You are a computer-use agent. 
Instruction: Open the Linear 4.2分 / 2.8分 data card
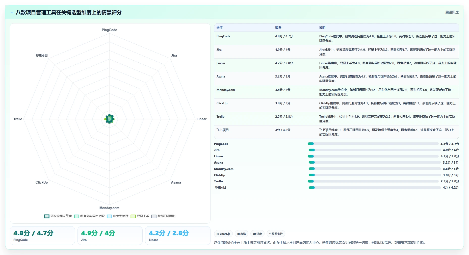pyautogui.click(x=178, y=236)
